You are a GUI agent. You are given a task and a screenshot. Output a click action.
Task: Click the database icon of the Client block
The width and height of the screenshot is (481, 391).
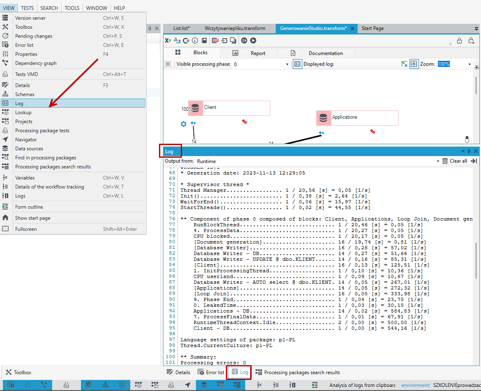(x=196, y=108)
